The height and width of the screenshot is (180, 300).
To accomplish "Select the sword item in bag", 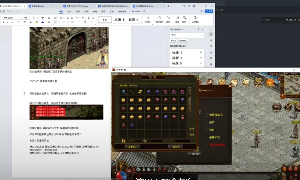I will (x=132, y=91).
